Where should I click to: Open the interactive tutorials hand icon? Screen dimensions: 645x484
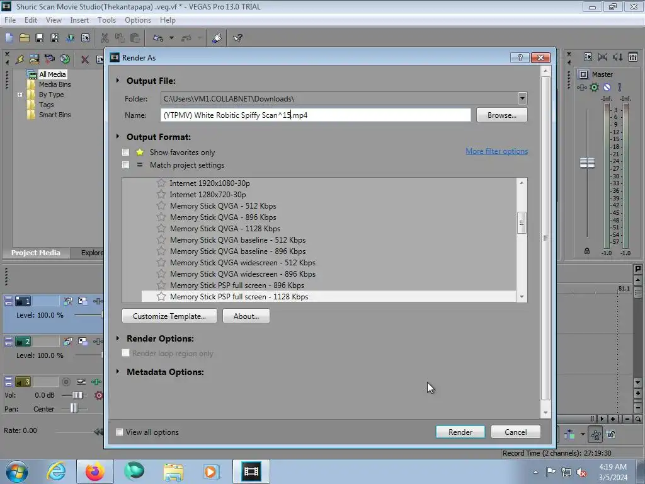tap(217, 38)
